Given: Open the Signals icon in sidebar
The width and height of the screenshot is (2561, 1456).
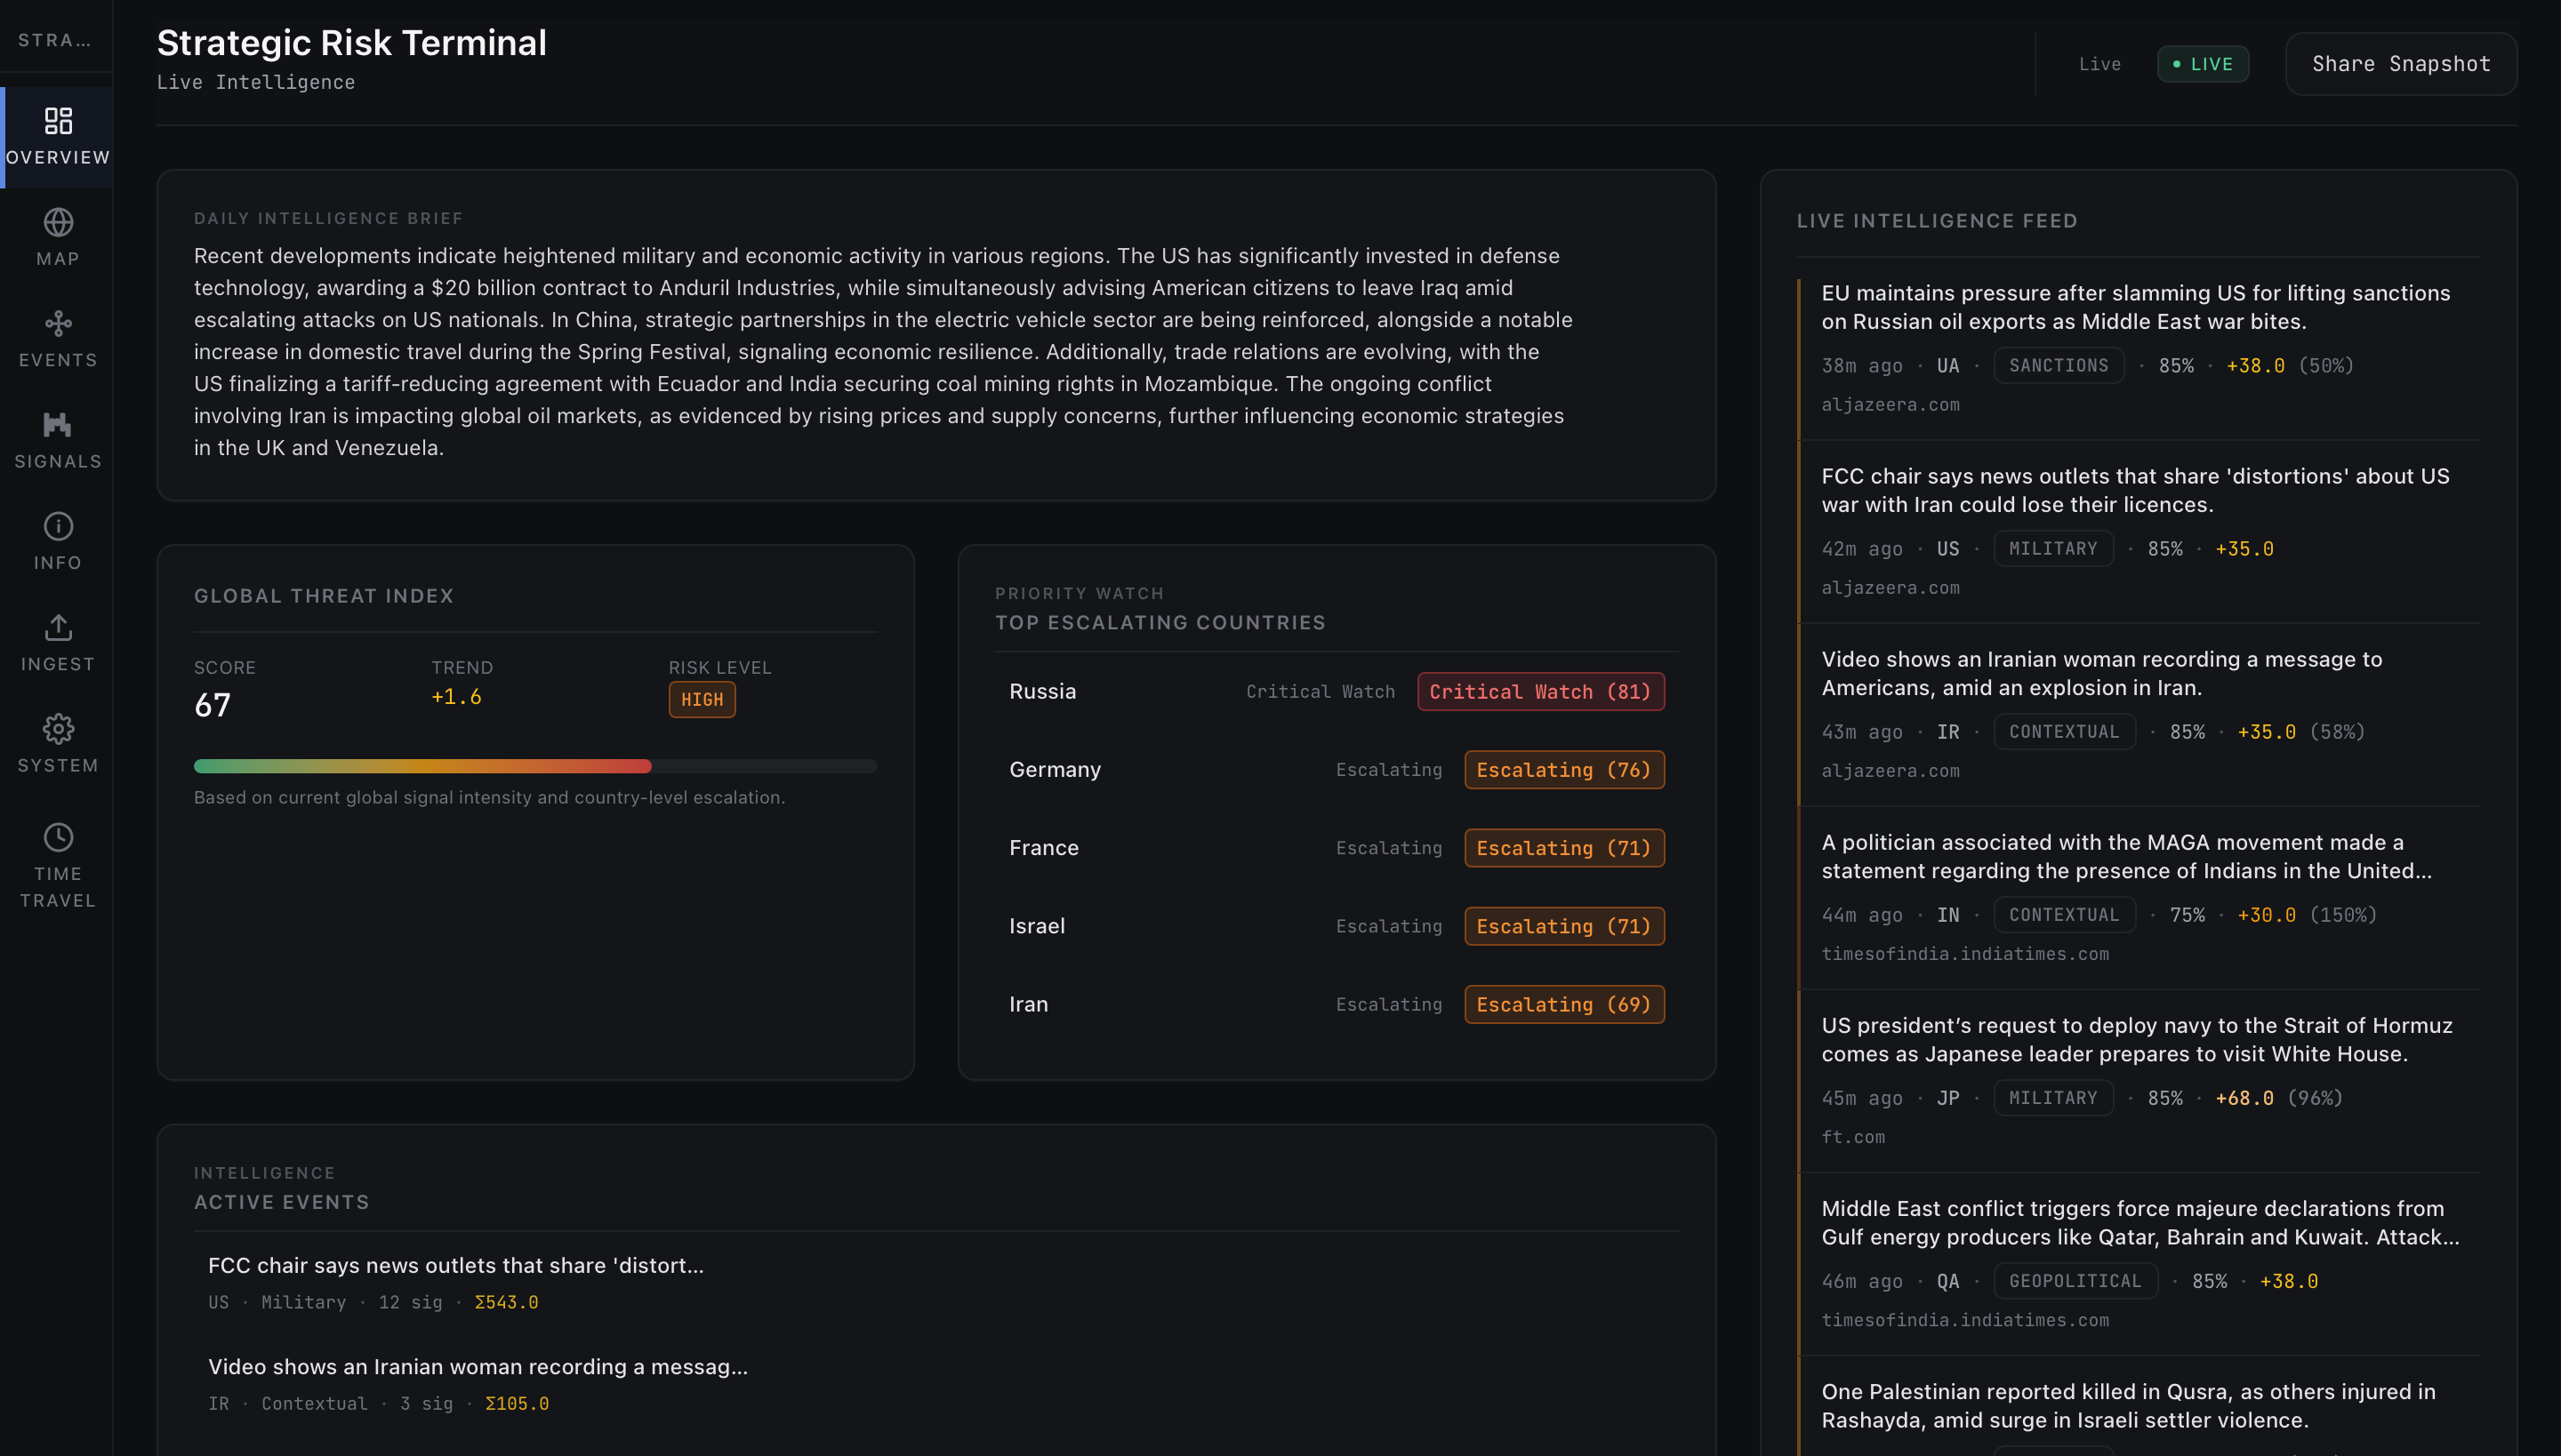Looking at the screenshot, I should [x=58, y=425].
